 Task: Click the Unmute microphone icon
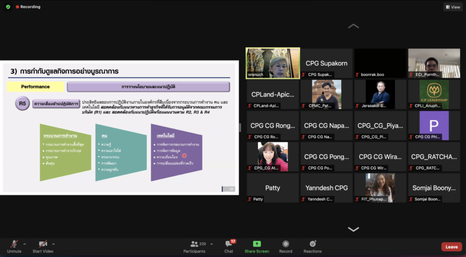(x=14, y=244)
